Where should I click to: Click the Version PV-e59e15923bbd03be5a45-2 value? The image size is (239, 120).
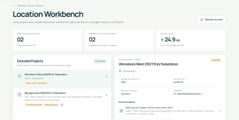pos(188,94)
